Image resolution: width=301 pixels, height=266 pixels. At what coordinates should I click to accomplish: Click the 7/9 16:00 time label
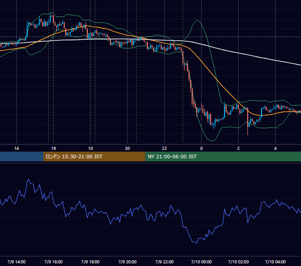54,262
